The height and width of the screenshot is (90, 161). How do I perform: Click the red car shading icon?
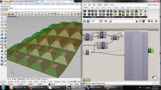tap(59, 14)
